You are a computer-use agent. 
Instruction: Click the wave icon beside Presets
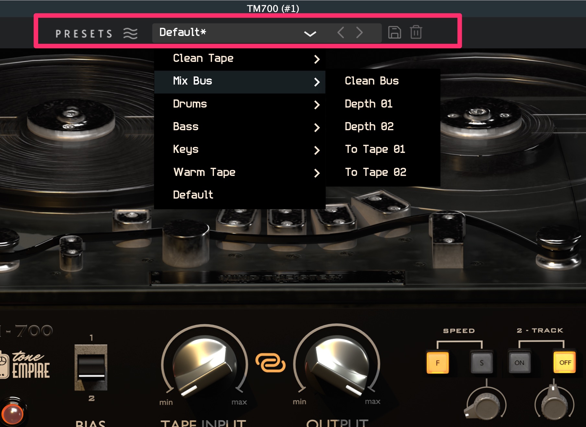(x=130, y=33)
